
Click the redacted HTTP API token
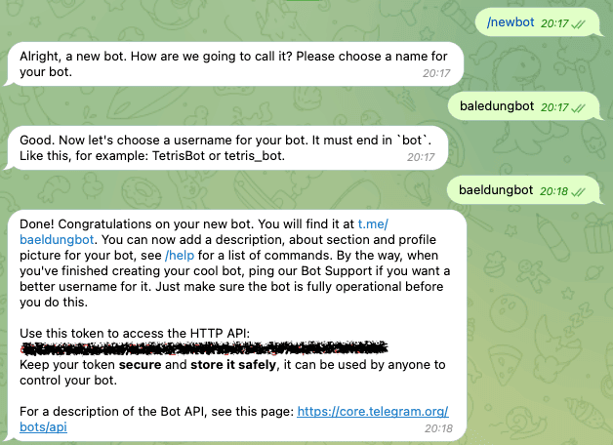click(x=205, y=348)
